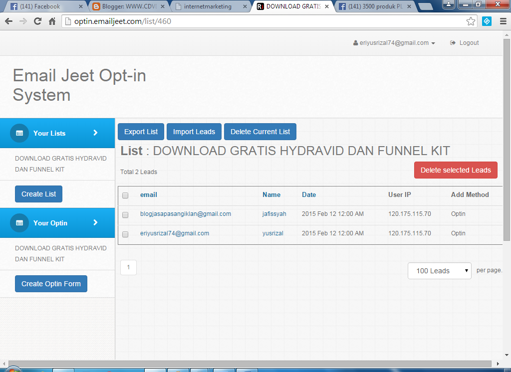Viewport: 511px width, 372px height.
Task: Click the browser forward arrow
Action: click(23, 21)
